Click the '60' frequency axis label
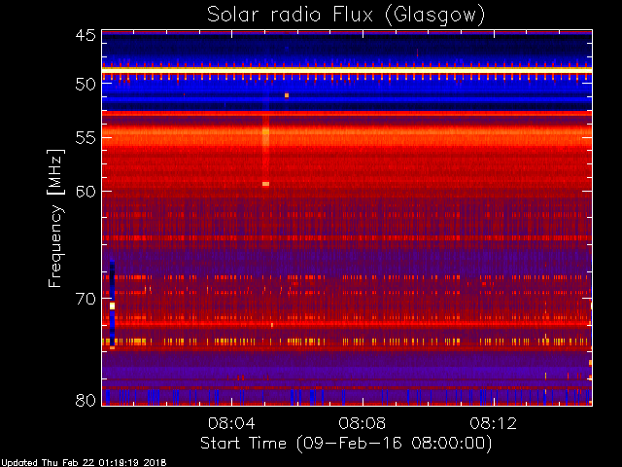 coord(86,192)
